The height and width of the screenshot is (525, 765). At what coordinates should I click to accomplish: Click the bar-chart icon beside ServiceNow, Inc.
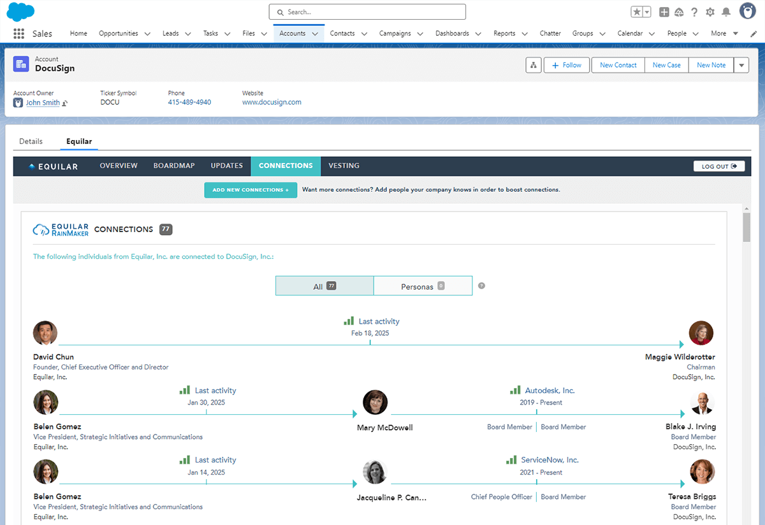point(511,459)
